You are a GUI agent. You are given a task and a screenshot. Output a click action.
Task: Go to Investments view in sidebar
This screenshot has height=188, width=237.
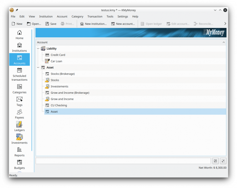coord(19,139)
